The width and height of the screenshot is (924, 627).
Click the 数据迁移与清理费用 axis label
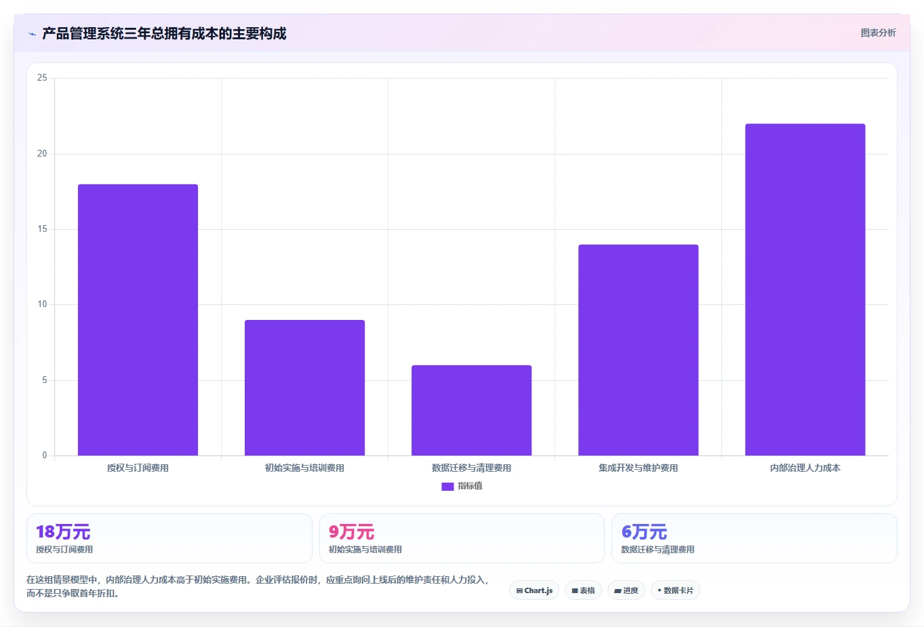click(471, 468)
